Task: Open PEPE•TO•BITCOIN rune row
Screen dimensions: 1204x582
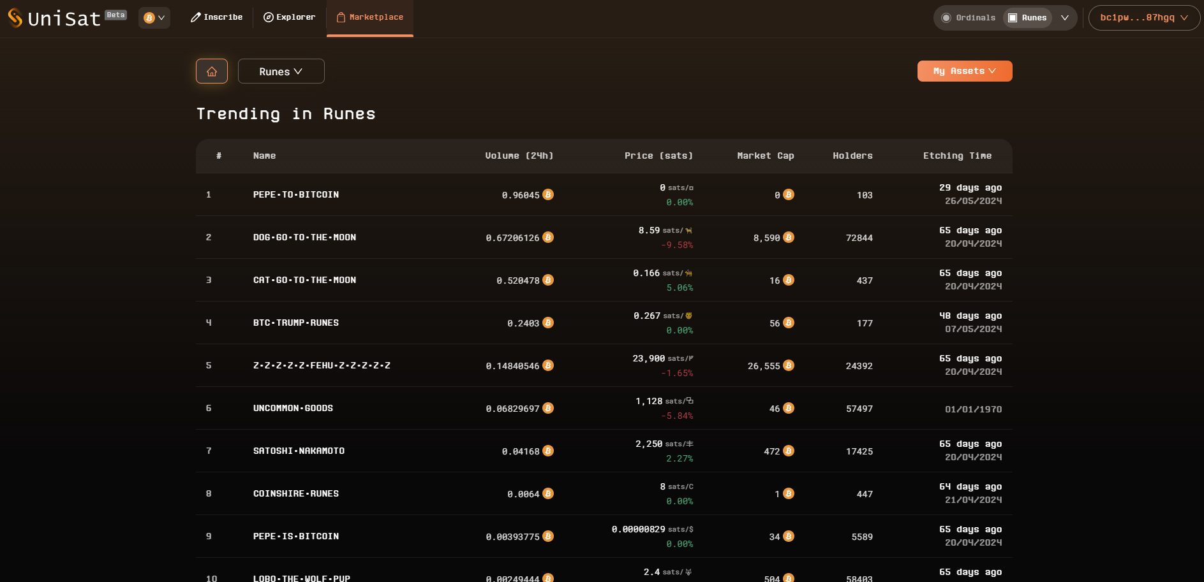Action: click(604, 194)
